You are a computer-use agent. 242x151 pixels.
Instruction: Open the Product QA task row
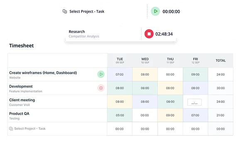[57, 115]
